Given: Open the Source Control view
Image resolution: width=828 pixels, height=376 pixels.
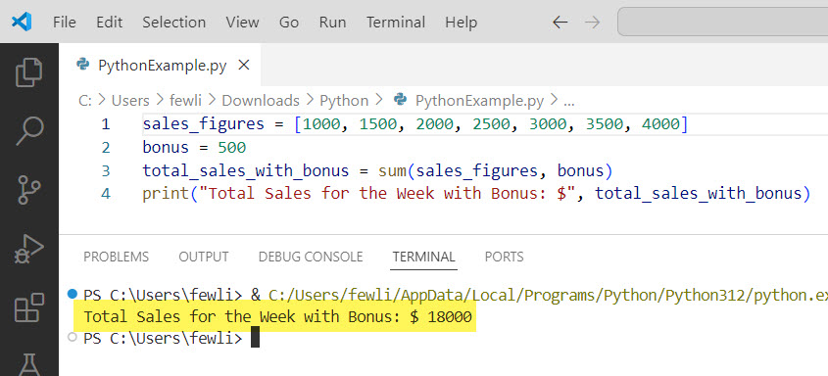Looking at the screenshot, I should 29,190.
